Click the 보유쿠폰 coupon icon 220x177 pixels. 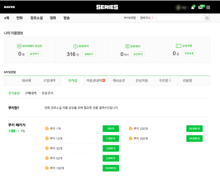point(179,46)
